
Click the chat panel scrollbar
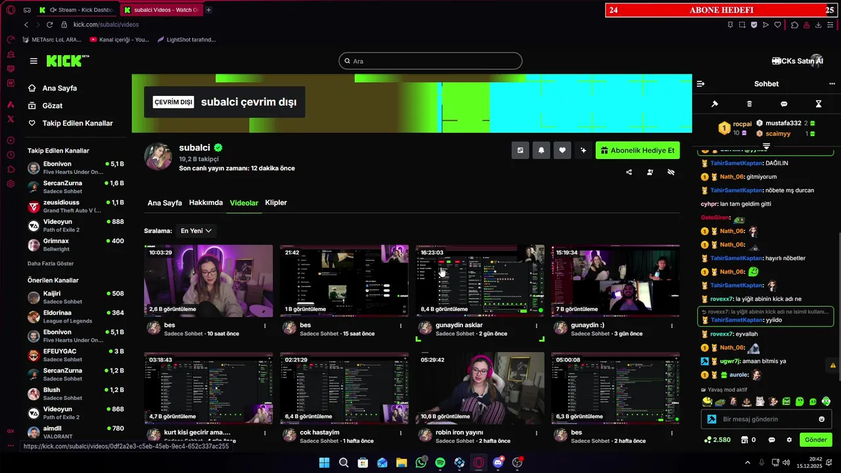pyautogui.click(x=838, y=305)
